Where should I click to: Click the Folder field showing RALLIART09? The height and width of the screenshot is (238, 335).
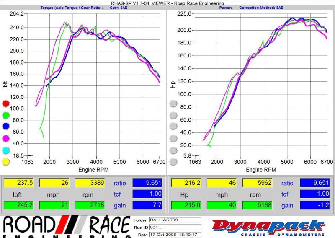(175, 220)
